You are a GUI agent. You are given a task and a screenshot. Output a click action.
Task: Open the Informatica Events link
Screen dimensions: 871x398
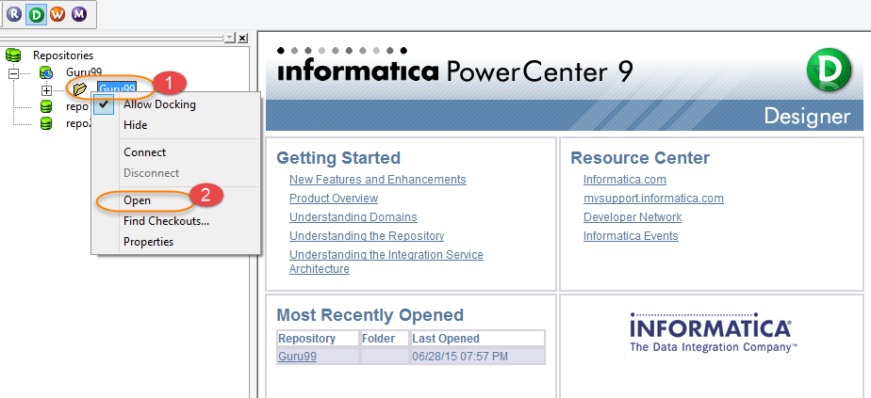coord(631,236)
